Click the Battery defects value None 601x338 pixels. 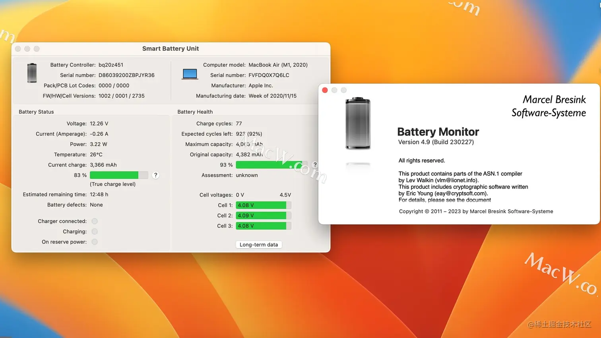tap(96, 205)
